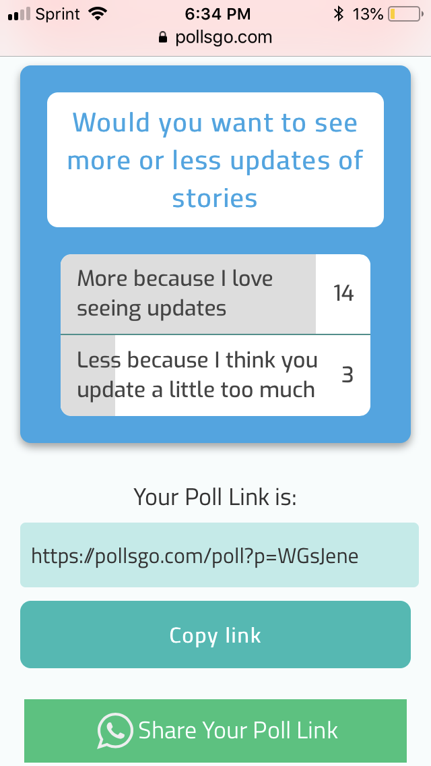Tap the Bluetooth icon in status bar

338,14
